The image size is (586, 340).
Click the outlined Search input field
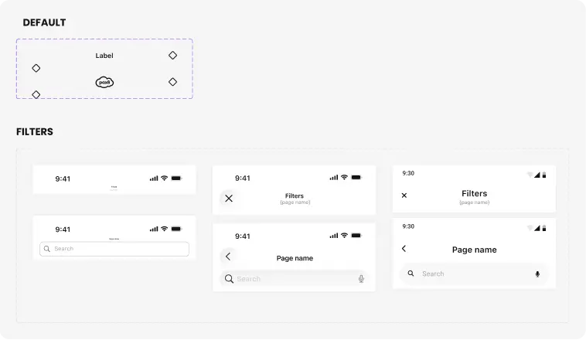[116, 249]
